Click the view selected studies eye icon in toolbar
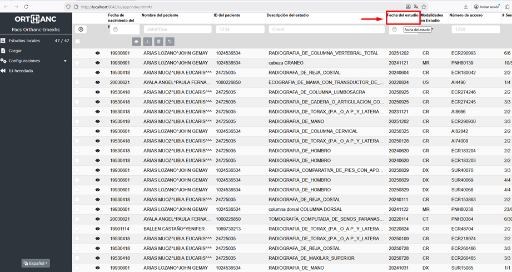 click(136, 42)
